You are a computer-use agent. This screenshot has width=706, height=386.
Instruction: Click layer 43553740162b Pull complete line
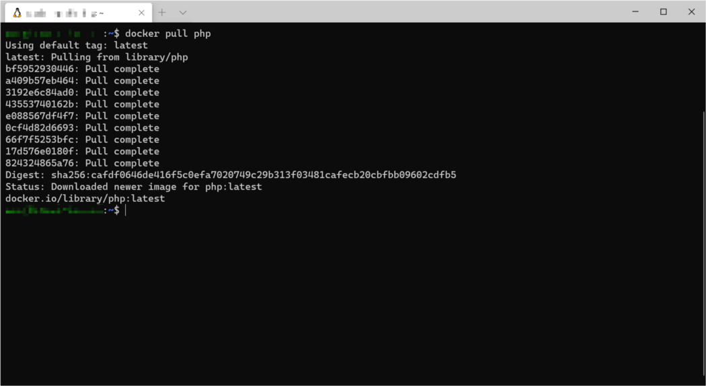pos(83,104)
